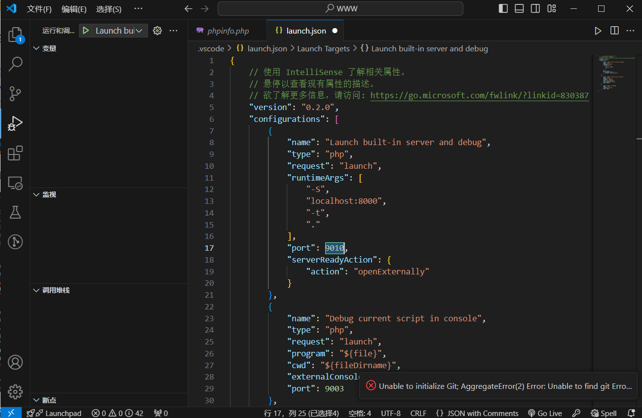Open the Explorer view in activity bar
Image resolution: width=642 pixels, height=418 pixels.
pos(15,35)
